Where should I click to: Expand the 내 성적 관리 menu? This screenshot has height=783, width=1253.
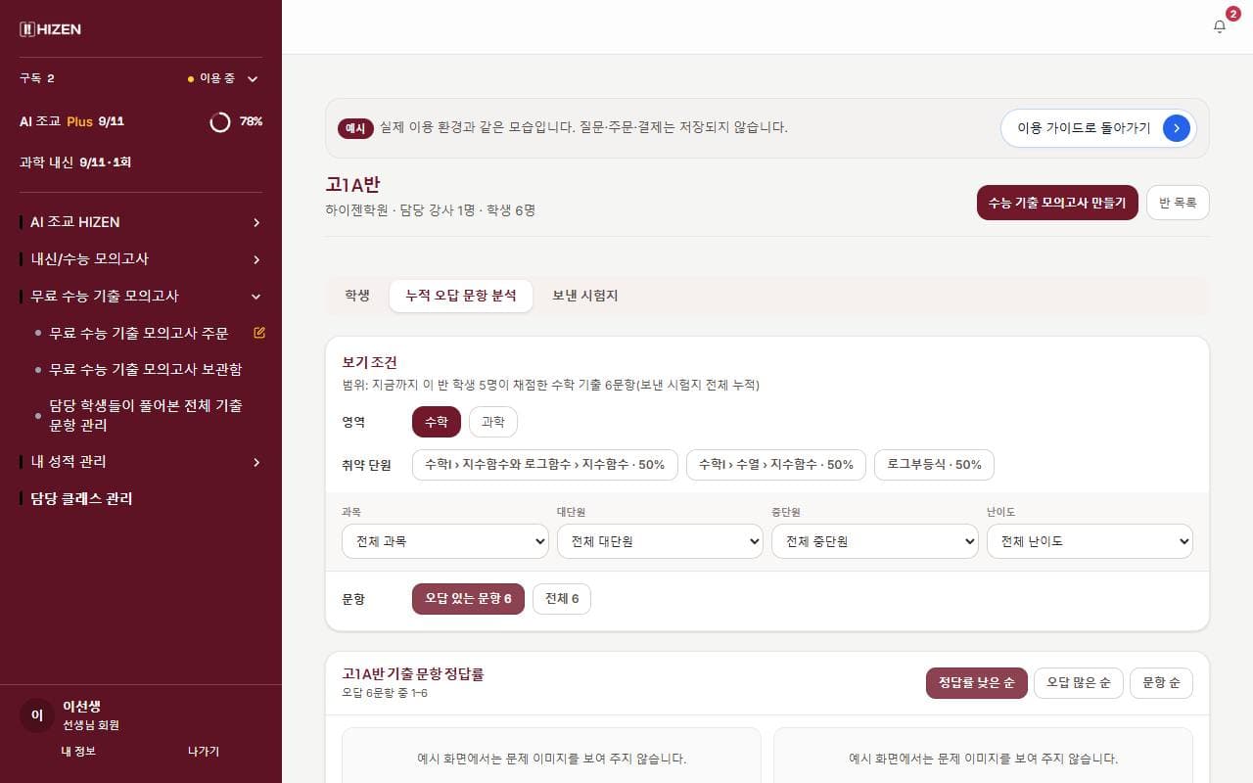141,462
